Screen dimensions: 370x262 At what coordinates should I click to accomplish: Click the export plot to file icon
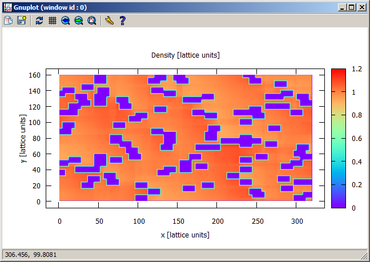[x=22, y=21]
